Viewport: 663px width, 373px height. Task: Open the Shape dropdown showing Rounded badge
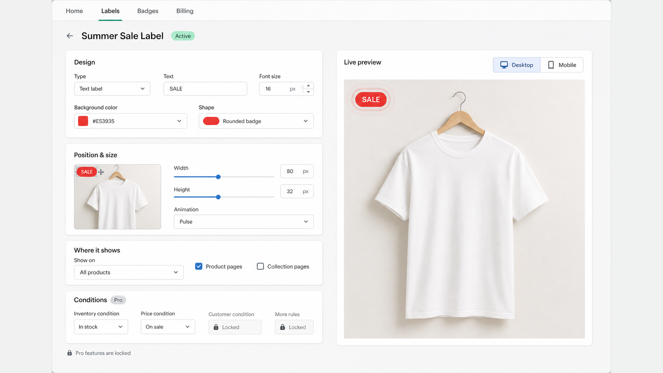[256, 121]
